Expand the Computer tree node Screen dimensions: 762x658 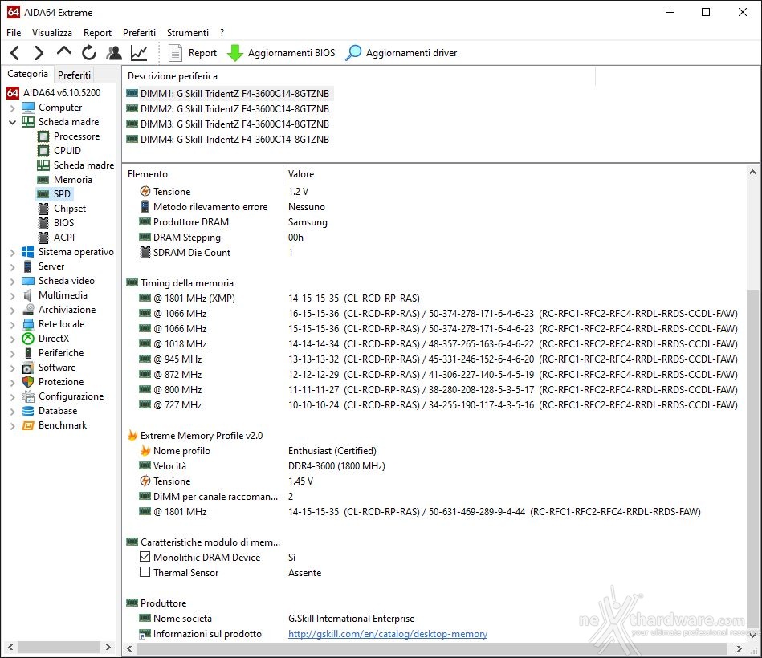[x=13, y=108]
